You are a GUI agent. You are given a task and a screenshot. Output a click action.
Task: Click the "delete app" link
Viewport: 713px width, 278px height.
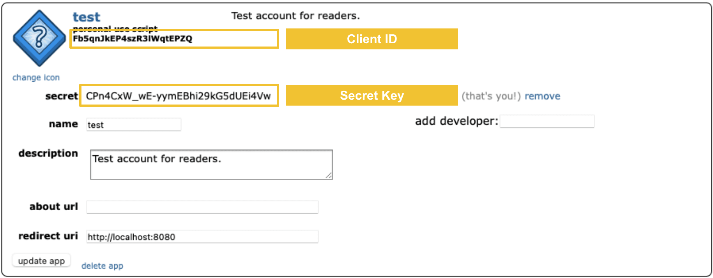[102, 266]
